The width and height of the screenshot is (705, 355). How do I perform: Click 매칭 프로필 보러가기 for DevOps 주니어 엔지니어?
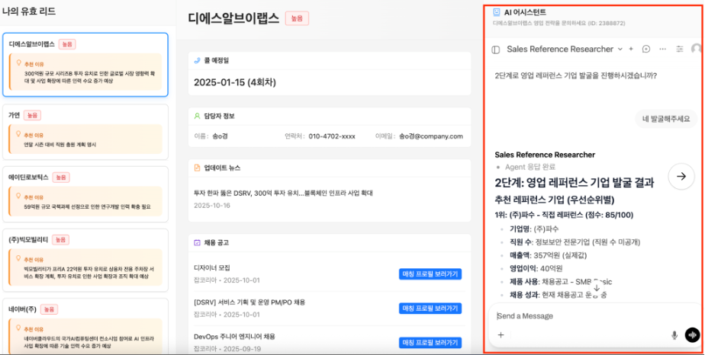coord(430,342)
